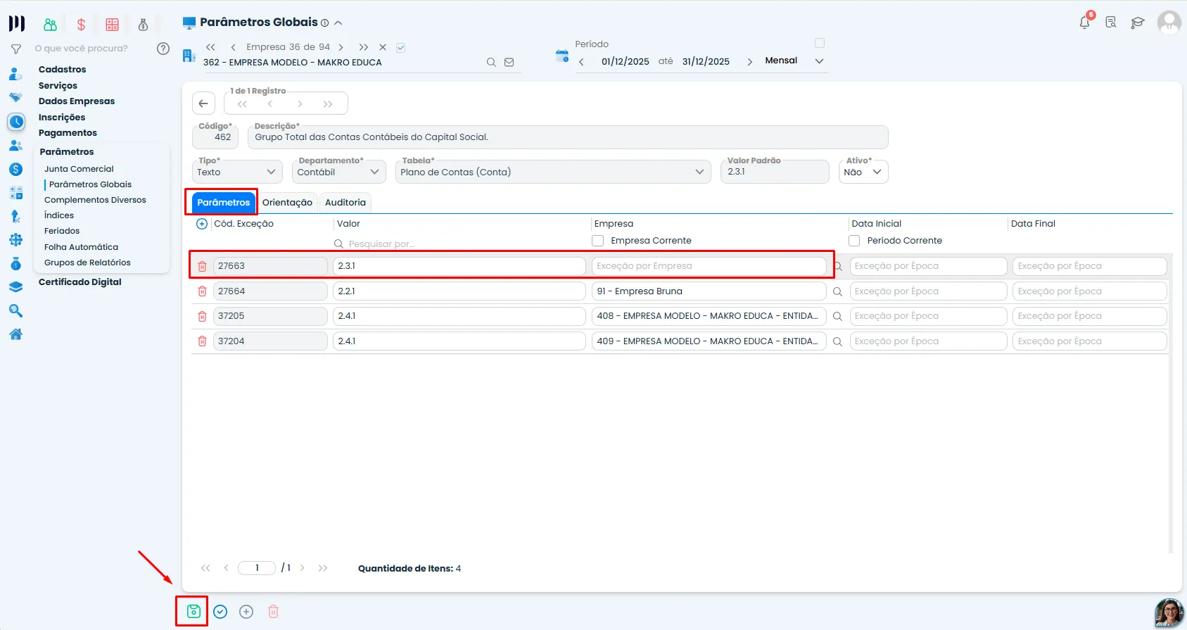Image resolution: width=1187 pixels, height=630 pixels.
Task: Open the Tabela dropdown Plano de Contas
Action: (x=553, y=172)
